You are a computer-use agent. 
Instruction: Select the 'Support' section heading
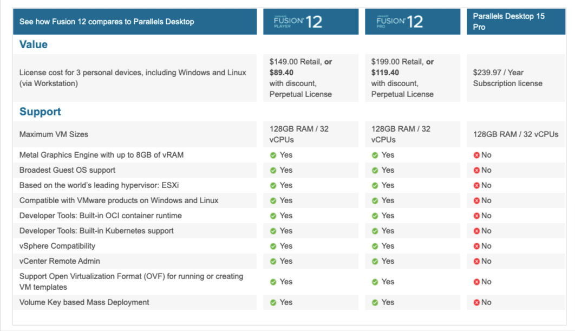pyautogui.click(x=40, y=112)
